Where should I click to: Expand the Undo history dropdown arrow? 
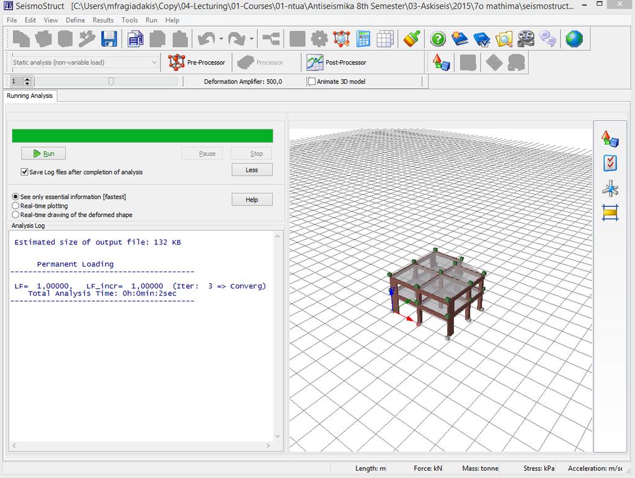[x=221, y=39]
